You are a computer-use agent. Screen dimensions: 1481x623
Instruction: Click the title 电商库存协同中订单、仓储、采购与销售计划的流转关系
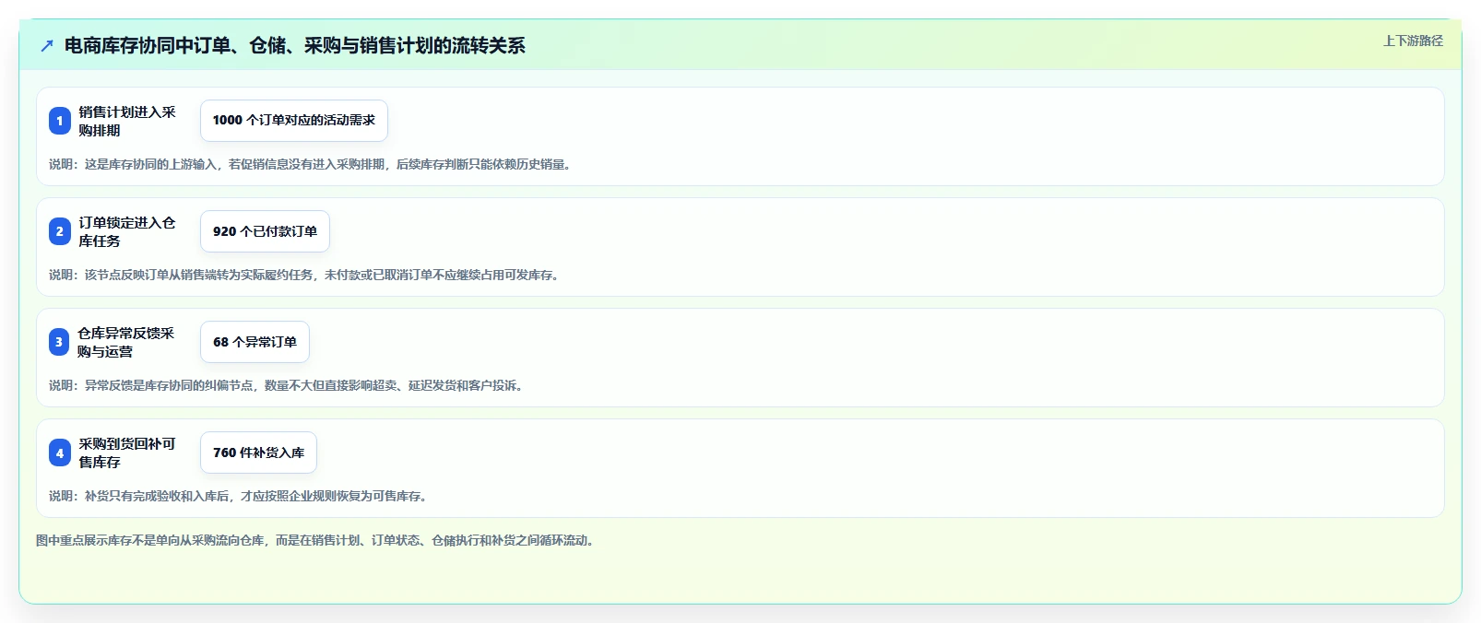point(294,45)
